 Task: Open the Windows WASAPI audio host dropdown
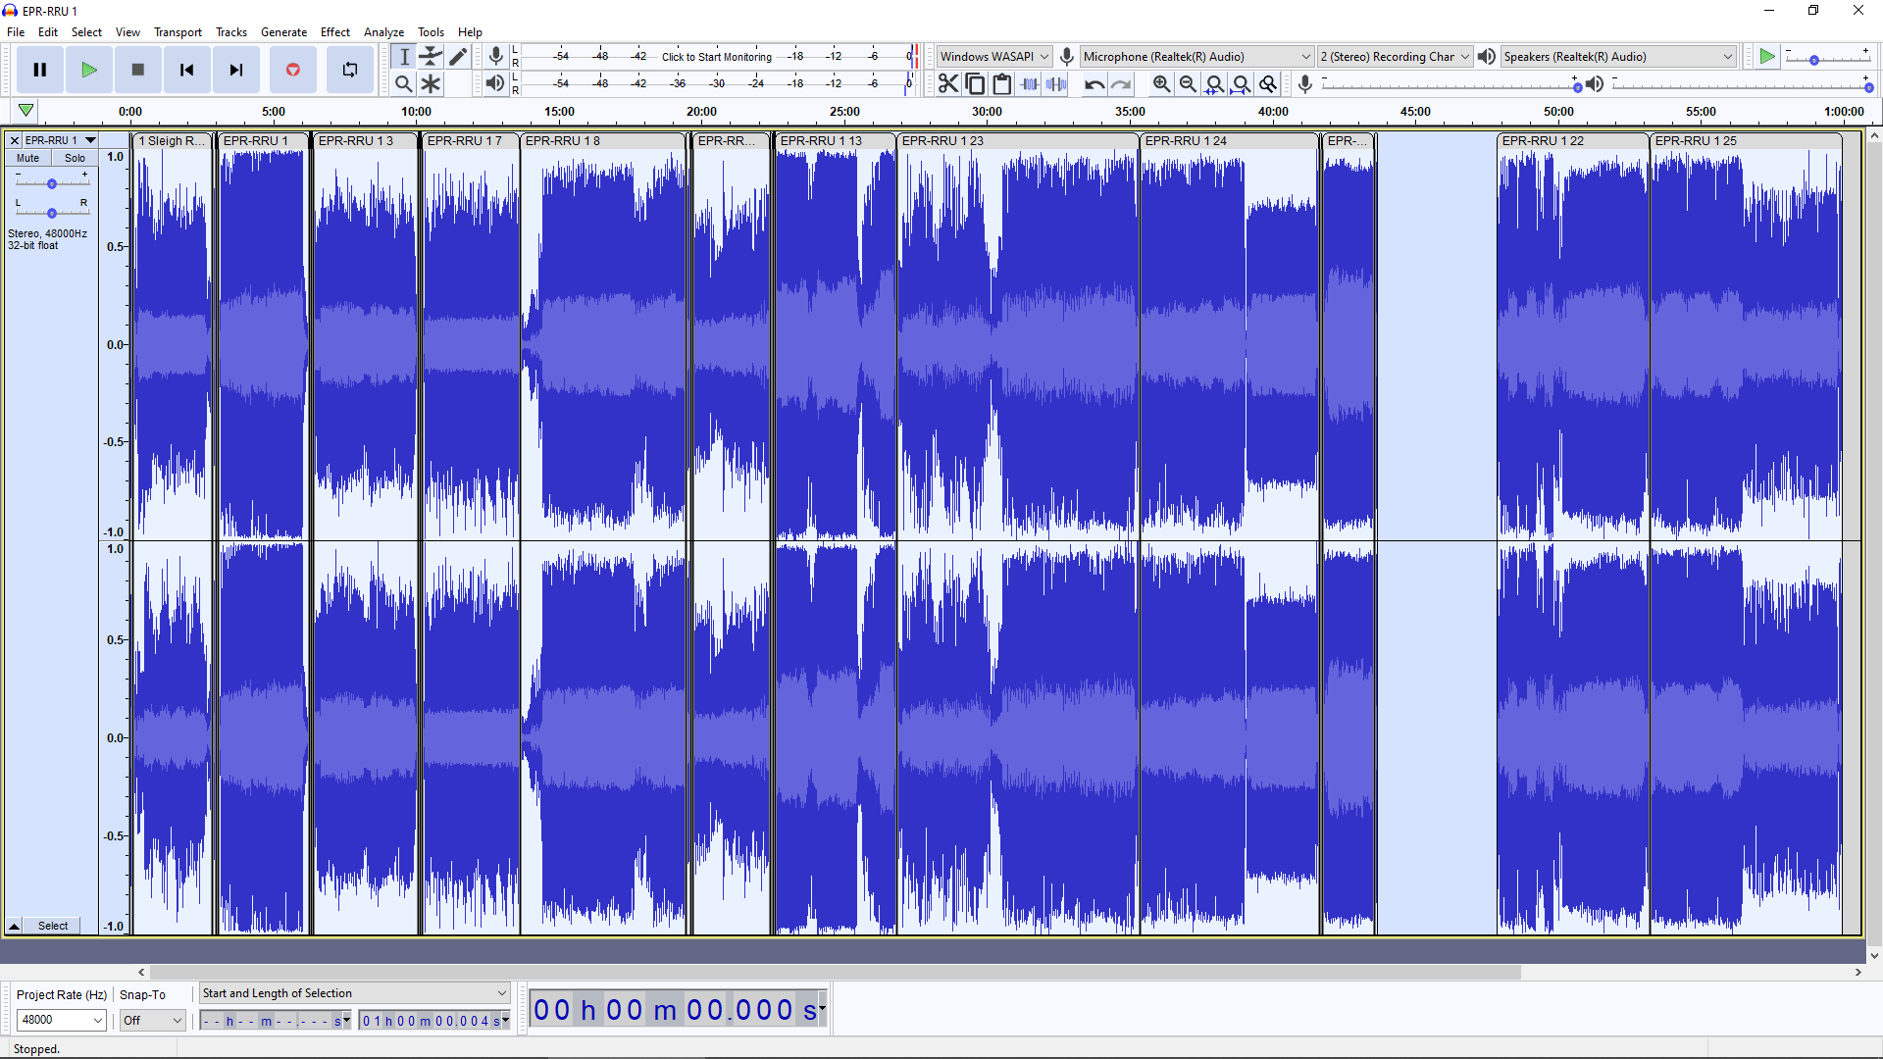click(993, 57)
